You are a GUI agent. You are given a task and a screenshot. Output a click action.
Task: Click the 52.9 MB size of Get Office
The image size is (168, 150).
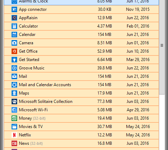pos(105,51)
